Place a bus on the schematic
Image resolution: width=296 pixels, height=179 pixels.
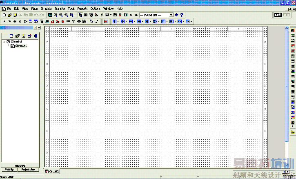pos(97,21)
